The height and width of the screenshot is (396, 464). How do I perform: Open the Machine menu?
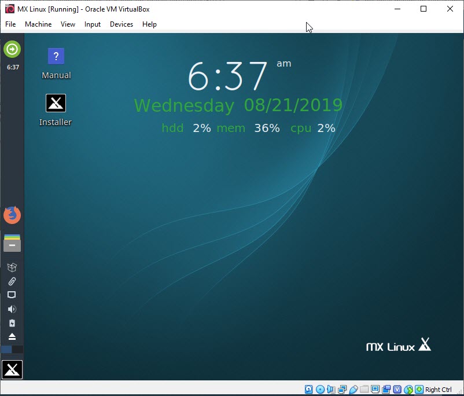pos(38,24)
